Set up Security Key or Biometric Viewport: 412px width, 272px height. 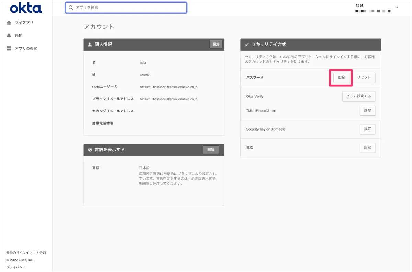click(x=367, y=129)
